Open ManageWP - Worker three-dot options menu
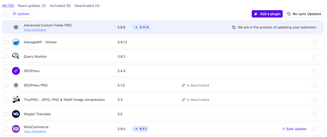327x137 pixels. 315,42
